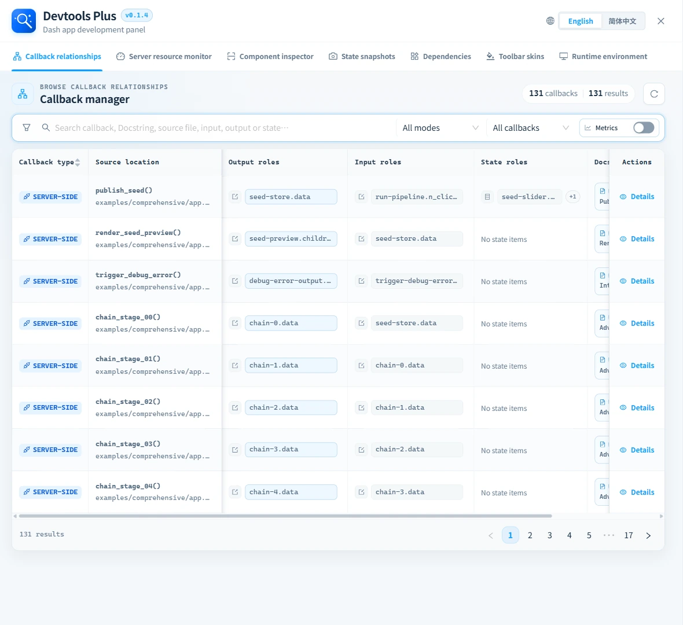The image size is (683, 625).
Task: Open link icon beside chain-3.data output
Action: coord(235,450)
